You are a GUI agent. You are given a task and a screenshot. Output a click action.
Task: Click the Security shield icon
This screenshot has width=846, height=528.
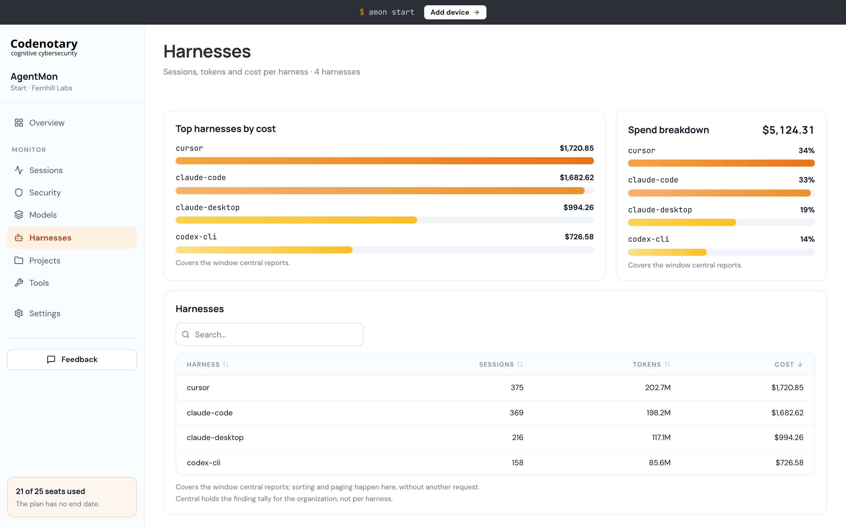19,192
